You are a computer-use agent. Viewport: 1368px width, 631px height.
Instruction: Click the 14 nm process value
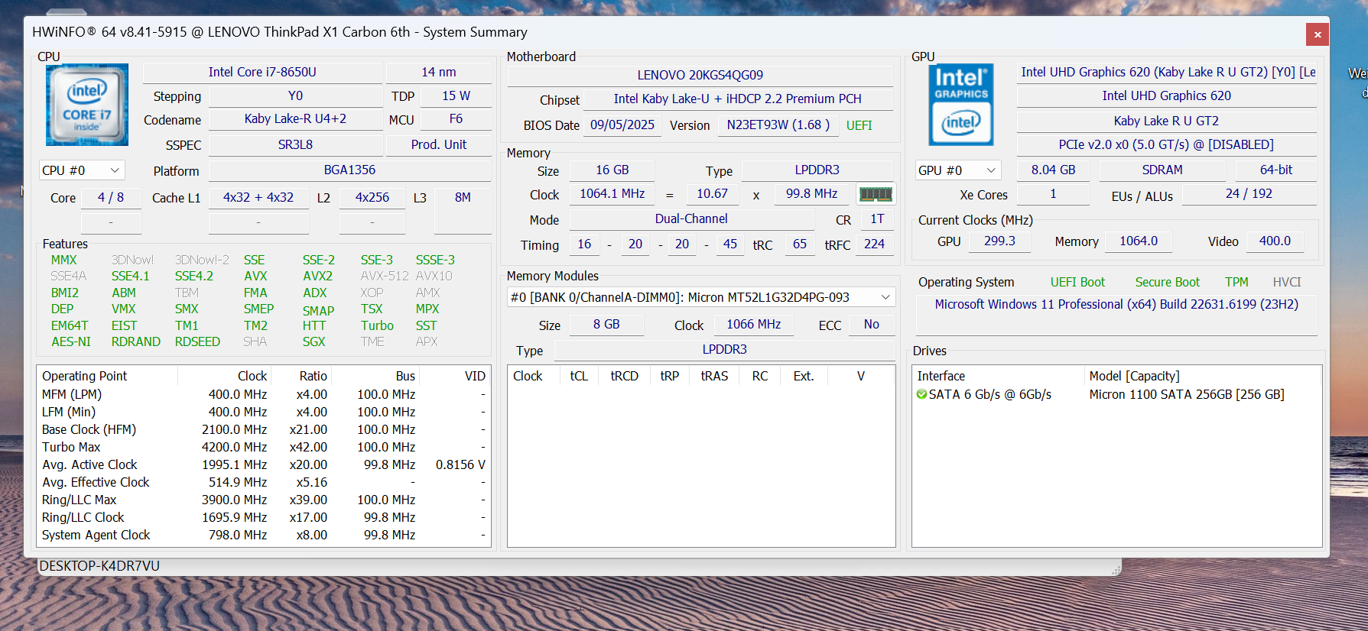[439, 73]
